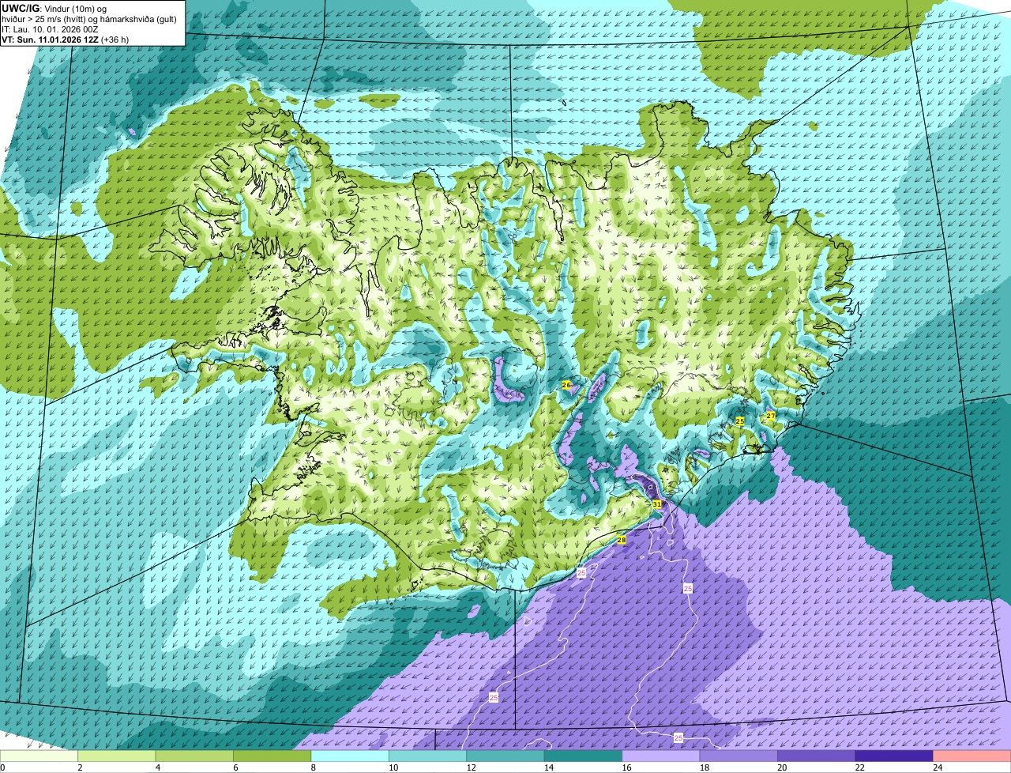Screen dimensions: 1011x773
Task: Click the yellow 27 gust label
Action: [770, 416]
